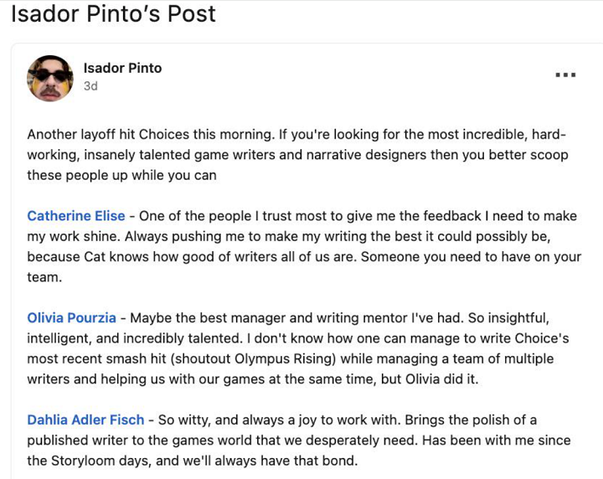Click the '3d' post timestamp
Viewport: 603px width, 479px height.
tap(90, 86)
